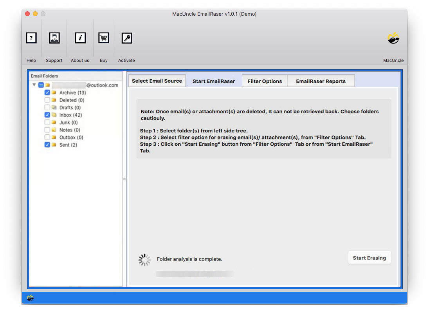
Task: Check the Junk (0) folder checkbox
Action: point(47,122)
